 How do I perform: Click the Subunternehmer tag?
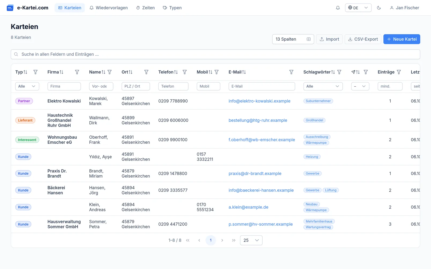coord(318,101)
